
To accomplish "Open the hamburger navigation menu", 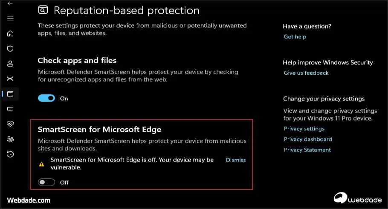I will 10,19.
